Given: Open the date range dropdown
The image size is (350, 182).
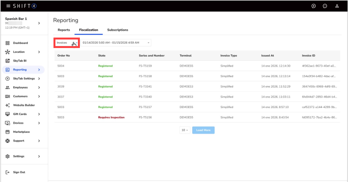Looking at the screenshot, I should (116, 43).
